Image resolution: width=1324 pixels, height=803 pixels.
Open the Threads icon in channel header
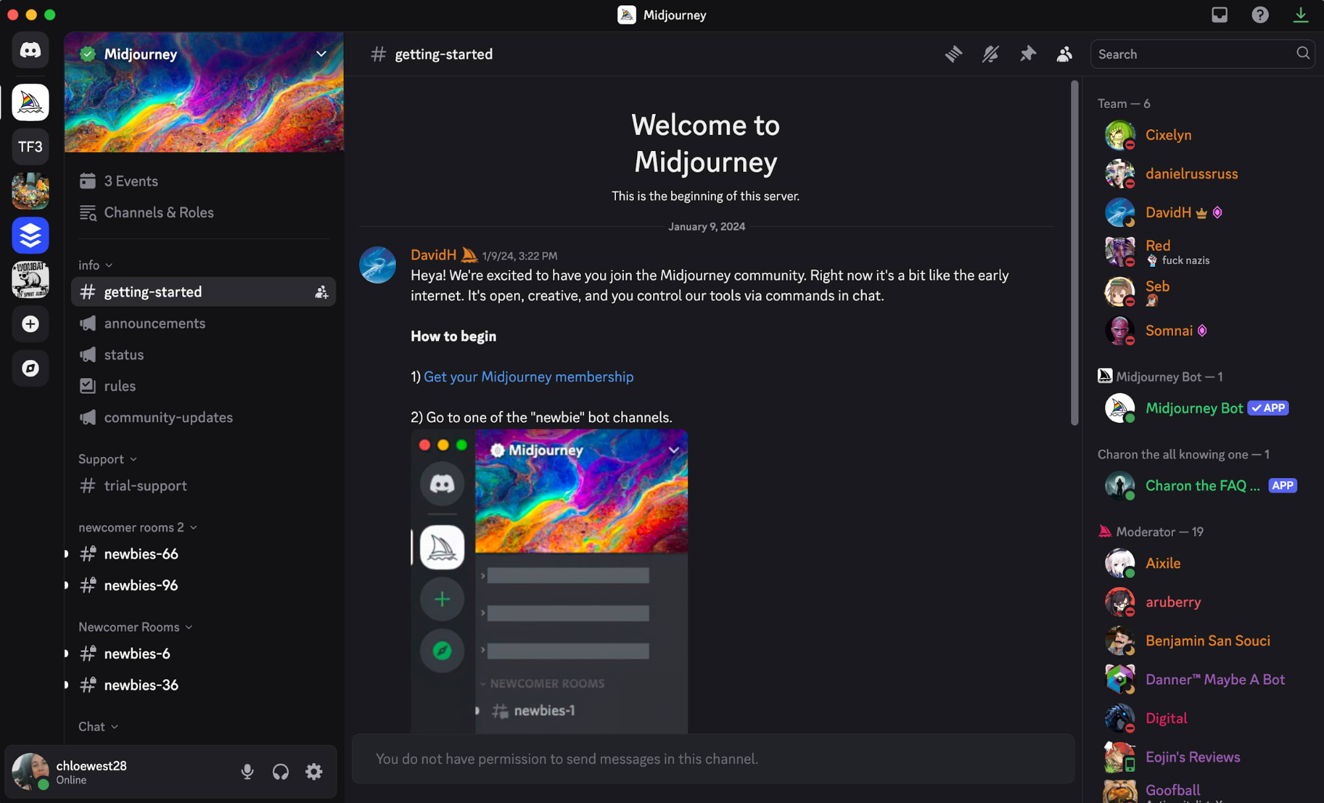pyautogui.click(x=954, y=54)
